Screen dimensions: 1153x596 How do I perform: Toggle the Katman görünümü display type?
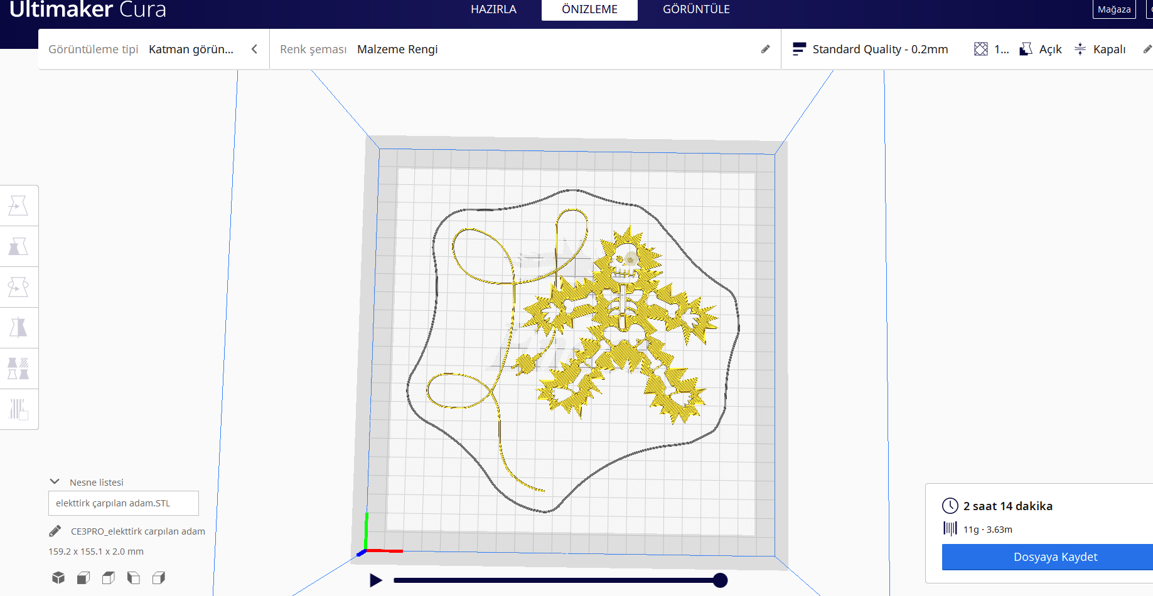pos(191,49)
